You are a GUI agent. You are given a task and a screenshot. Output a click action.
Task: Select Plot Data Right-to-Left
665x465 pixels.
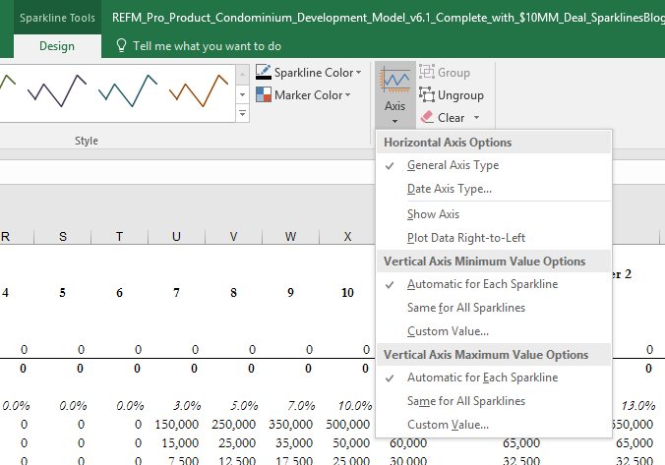[494, 238]
